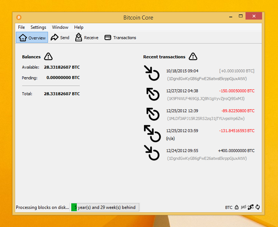Open the Transactions tab

120,38
